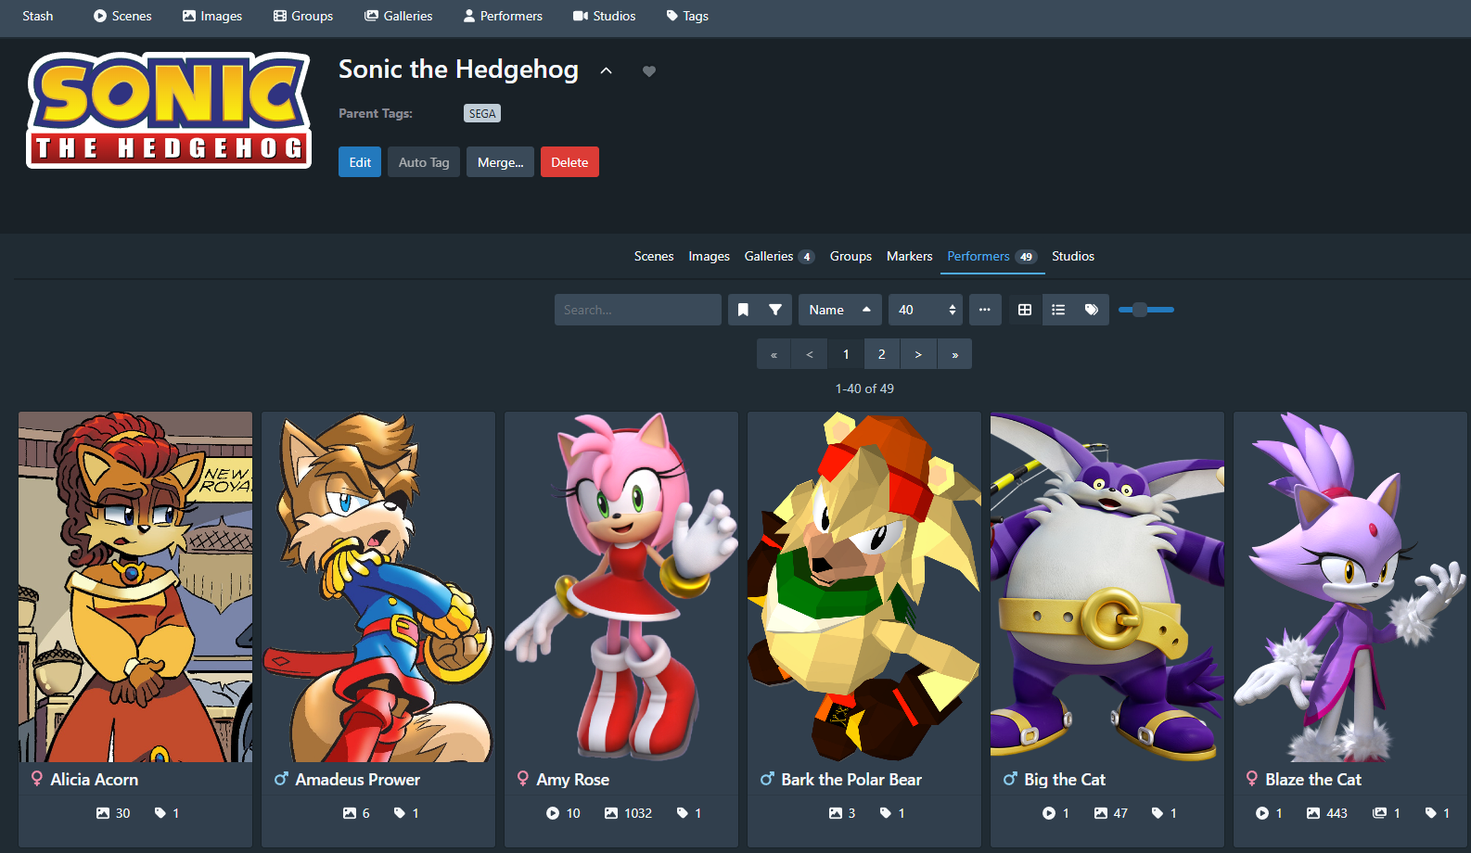Click Amy Rose name link
This screenshot has height=853, width=1471.
(x=573, y=780)
